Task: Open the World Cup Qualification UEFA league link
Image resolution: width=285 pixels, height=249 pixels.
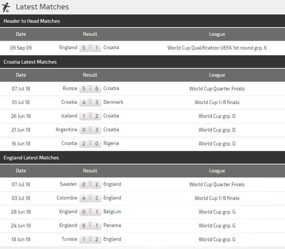Action: pos(217,48)
